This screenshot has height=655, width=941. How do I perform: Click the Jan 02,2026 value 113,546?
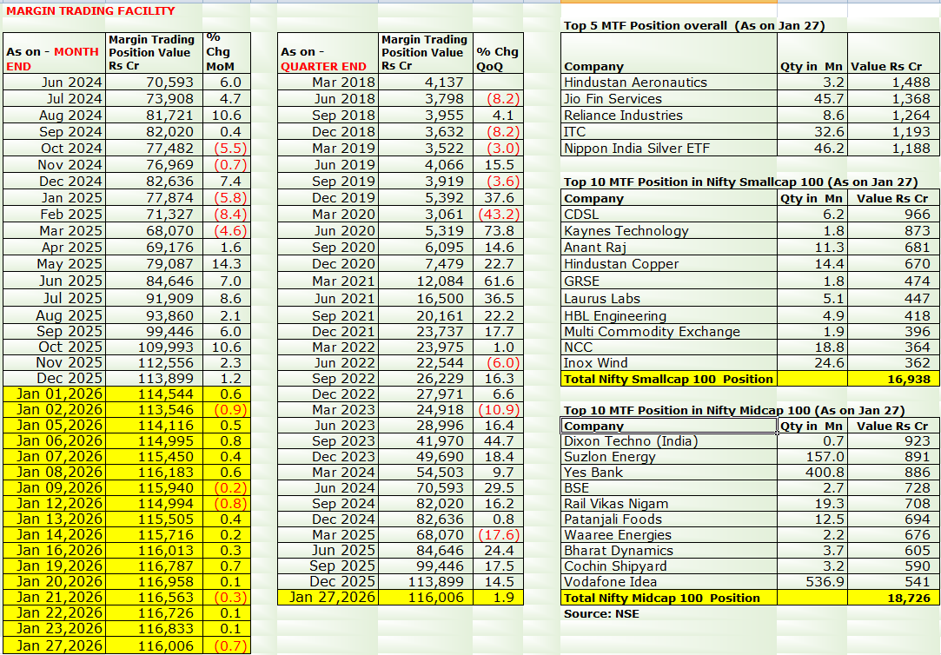pos(155,410)
